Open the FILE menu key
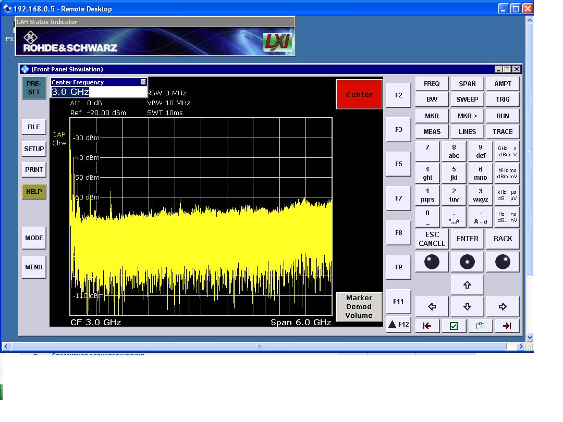Screen dimensions: 563x422 [34, 127]
